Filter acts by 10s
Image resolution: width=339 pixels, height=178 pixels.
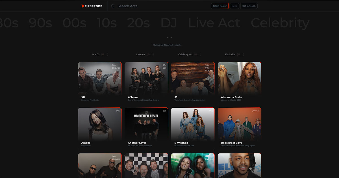[107, 23]
